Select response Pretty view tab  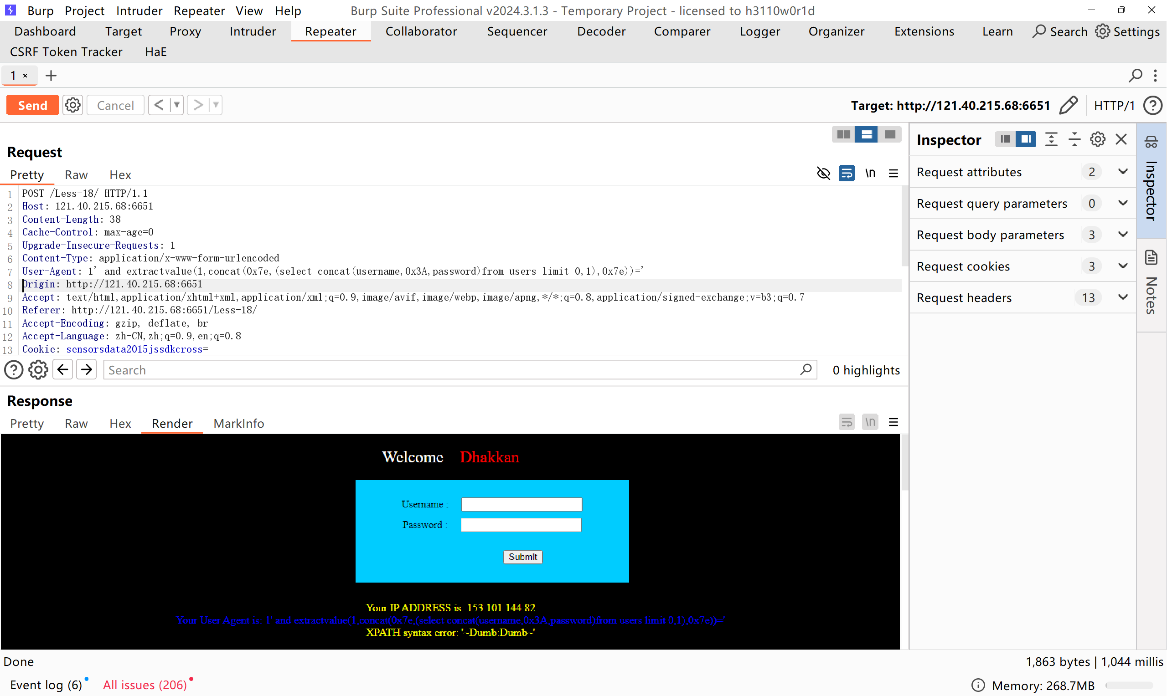(27, 424)
